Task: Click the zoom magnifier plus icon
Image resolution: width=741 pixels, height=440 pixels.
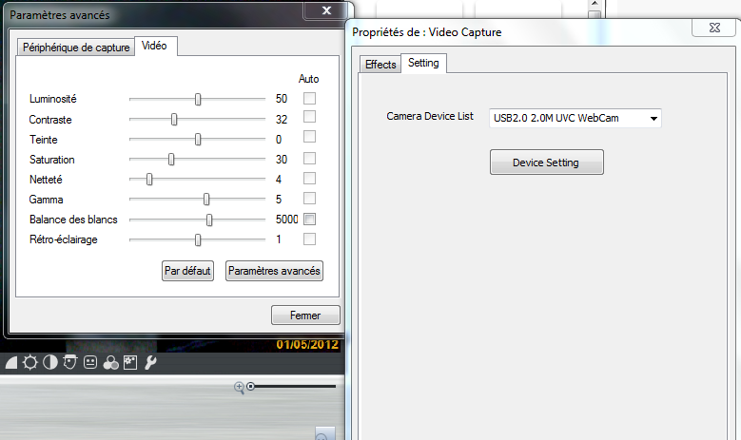Action: click(x=240, y=387)
